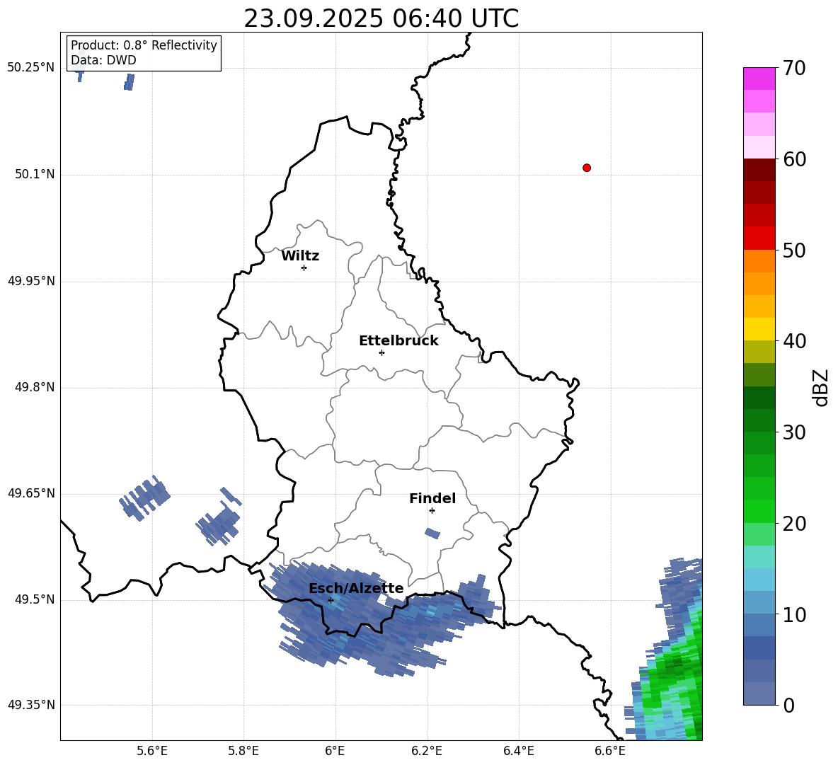Select the Wiltz city label
The height and width of the screenshot is (765, 838).
[x=300, y=256]
